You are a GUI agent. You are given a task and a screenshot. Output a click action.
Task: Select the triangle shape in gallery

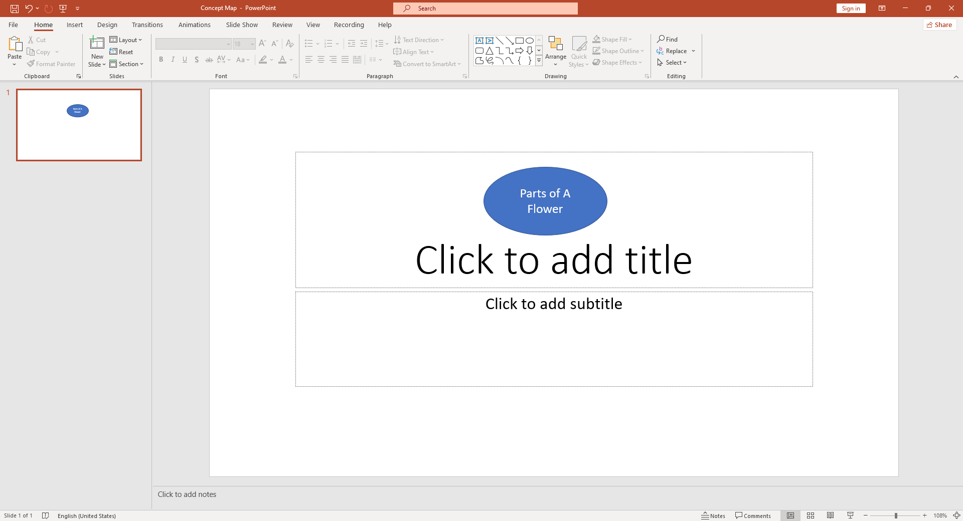pyautogui.click(x=490, y=51)
